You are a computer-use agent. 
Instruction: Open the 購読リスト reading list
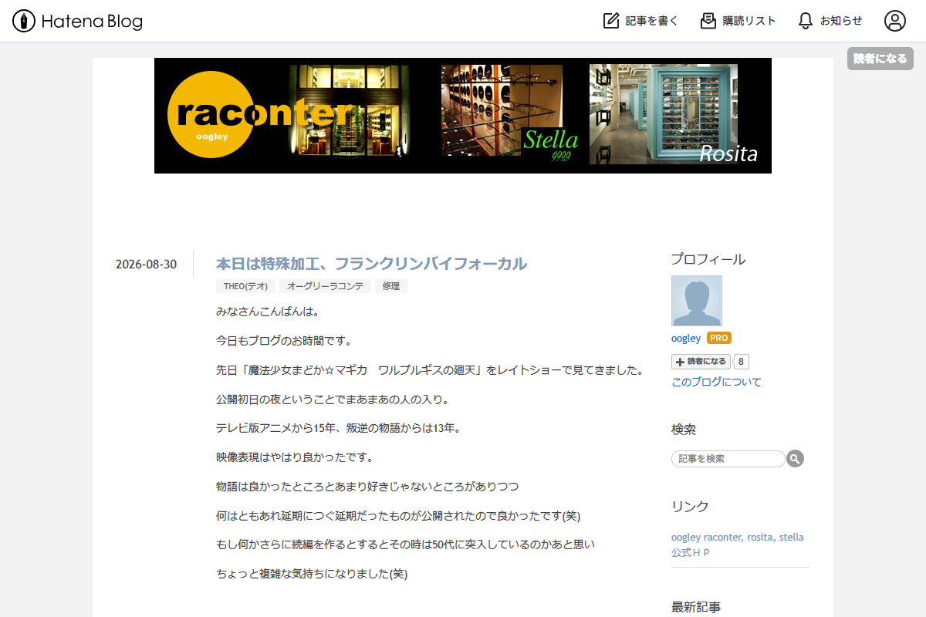click(x=738, y=21)
